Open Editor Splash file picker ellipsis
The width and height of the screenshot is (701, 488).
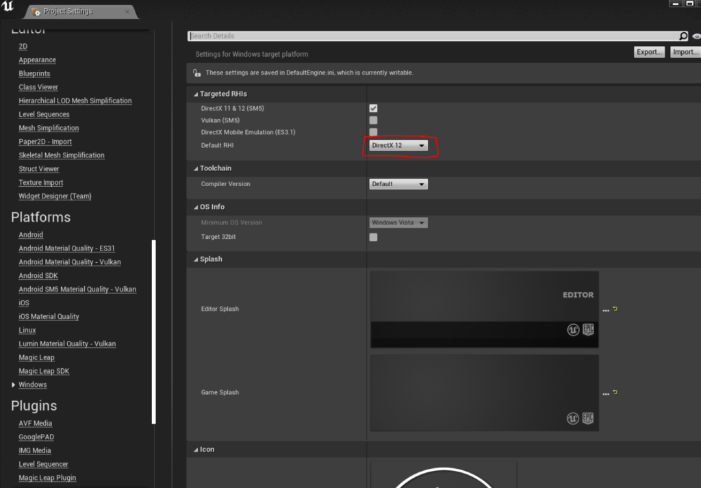[x=606, y=310]
